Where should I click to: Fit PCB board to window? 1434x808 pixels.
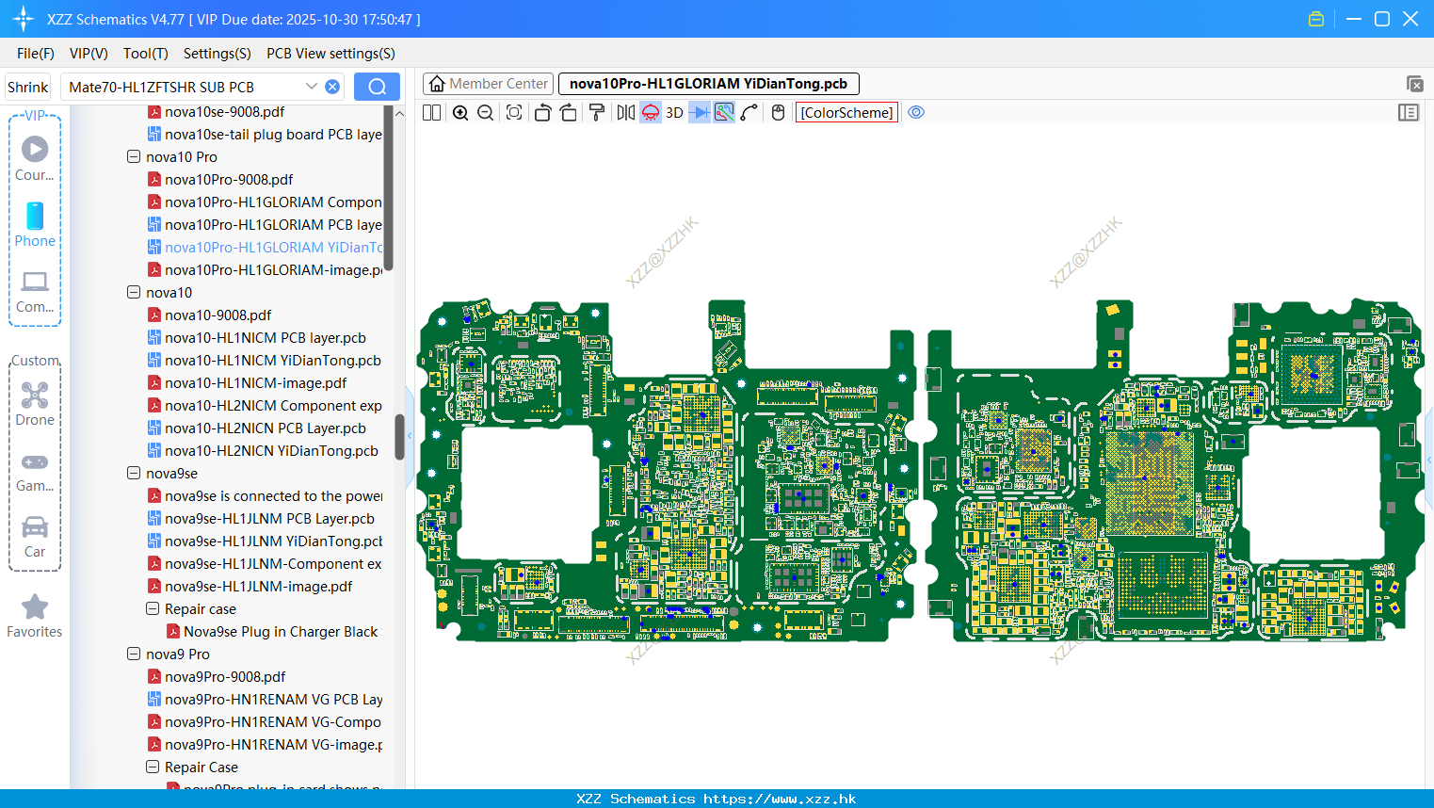coord(514,113)
